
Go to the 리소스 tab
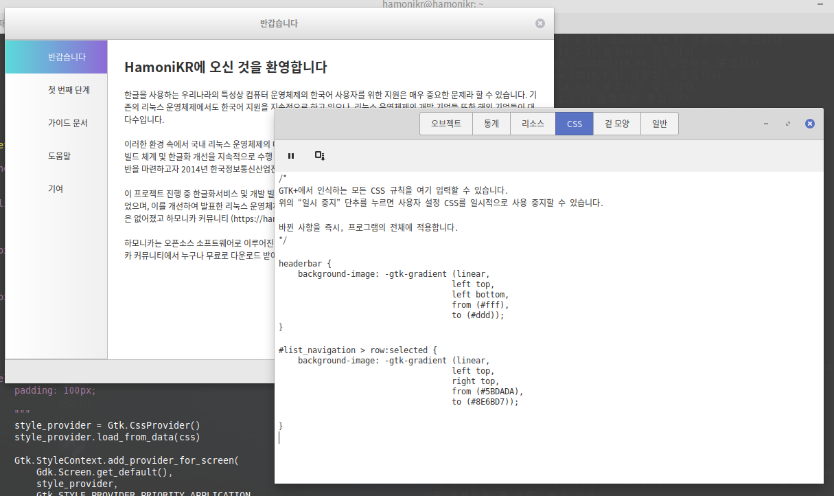[533, 124]
